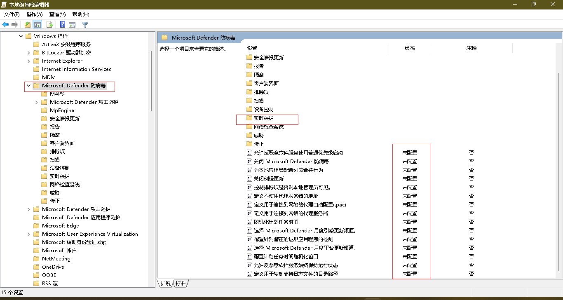Open the 操作(A) menu

(35, 14)
